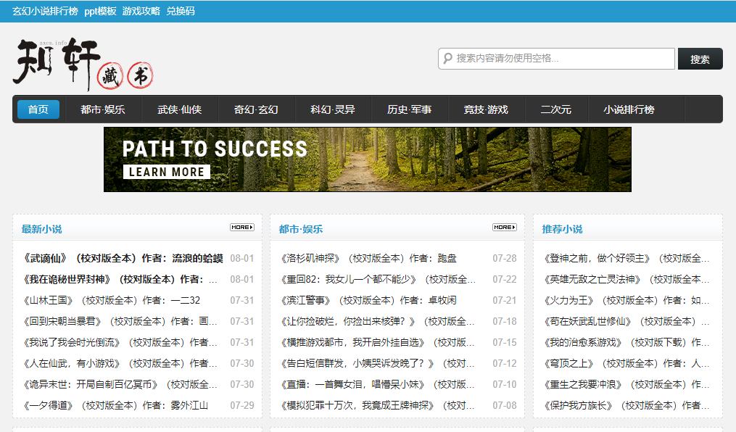The width and height of the screenshot is (736, 432).
Task: Go to 武侠·仙侠 category
Action: [x=180, y=109]
